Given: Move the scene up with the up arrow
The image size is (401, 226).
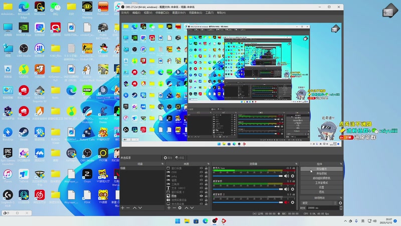Looking at the screenshot, I should [x=134, y=208].
